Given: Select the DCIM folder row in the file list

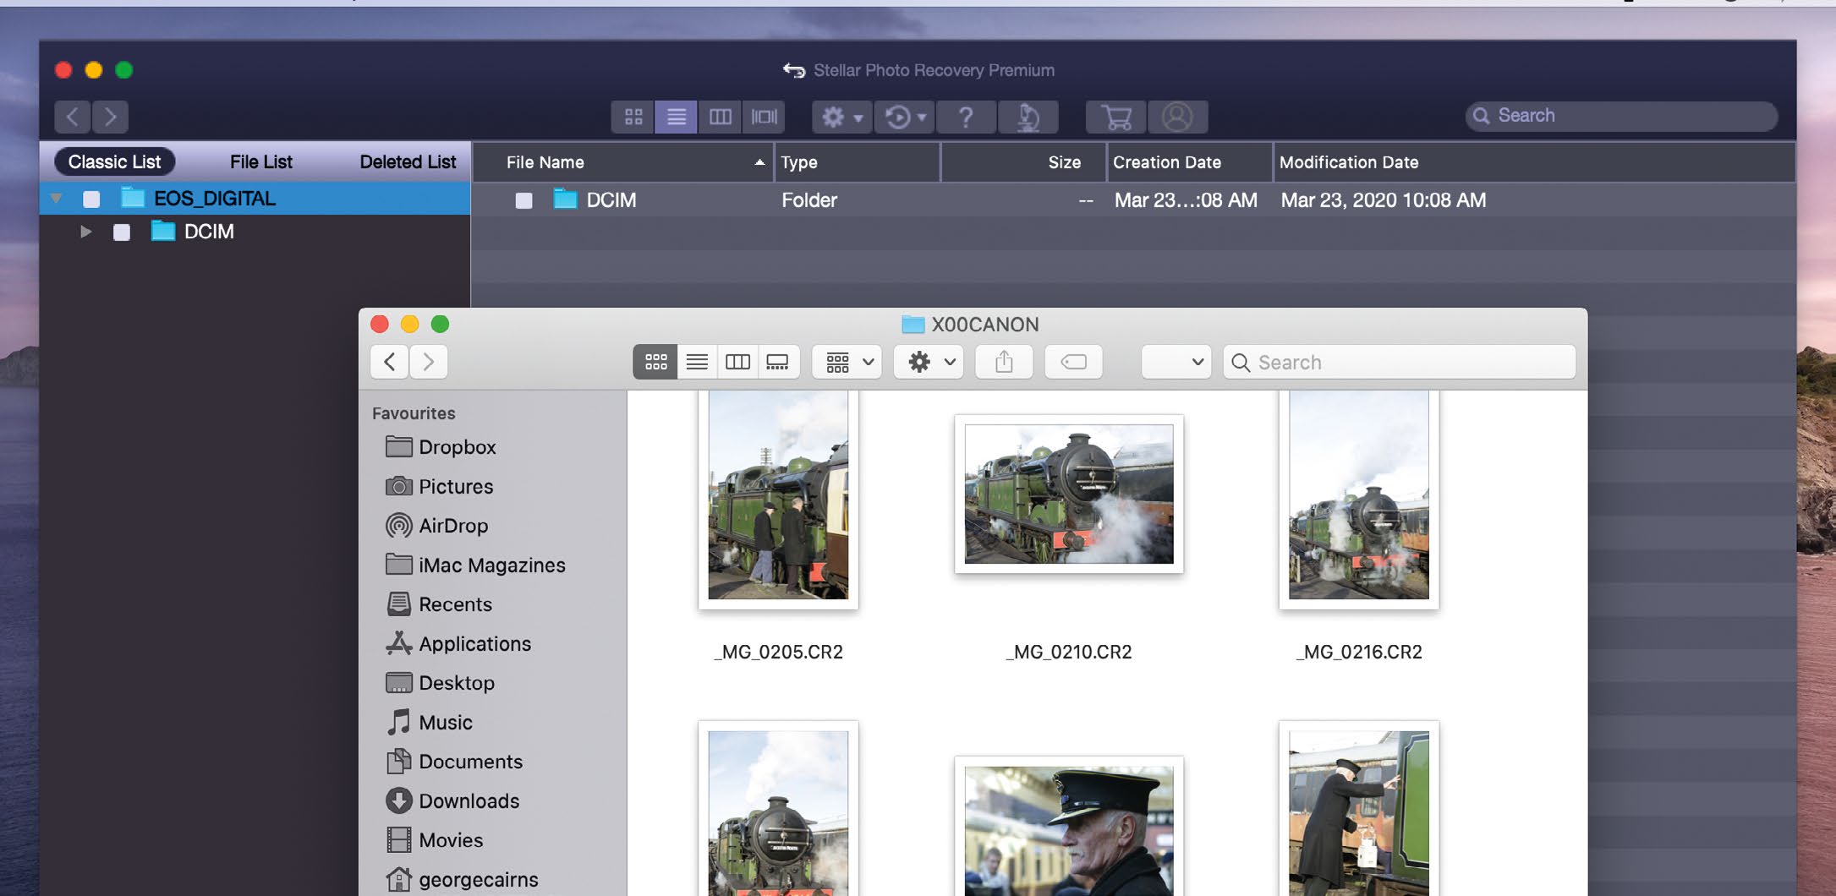Looking at the screenshot, I should [1133, 200].
